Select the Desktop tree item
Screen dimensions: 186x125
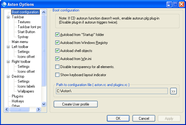coord(18,76)
